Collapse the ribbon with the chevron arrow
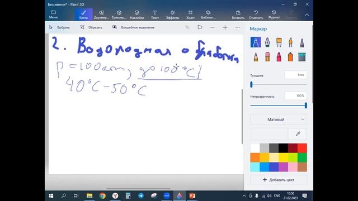Viewport: 358px width, 201px height. (x=307, y=15)
